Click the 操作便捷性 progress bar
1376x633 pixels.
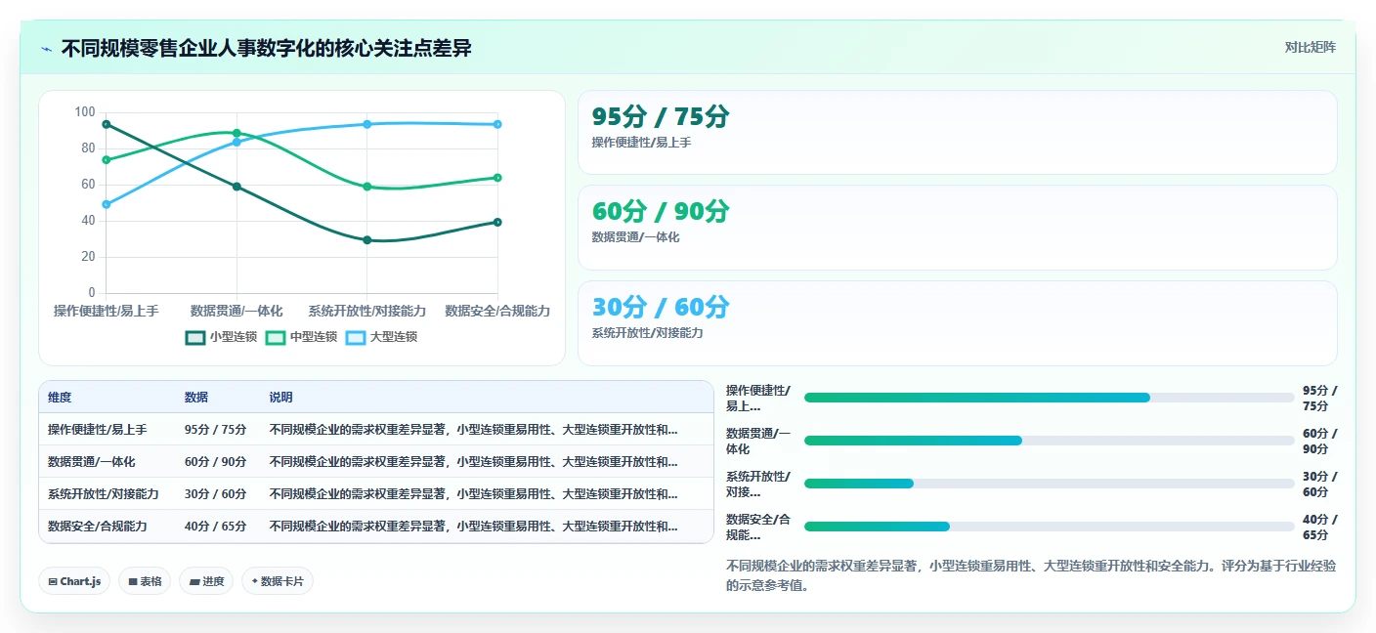[x=1049, y=398]
